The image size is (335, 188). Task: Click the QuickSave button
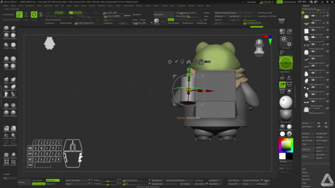point(251,2)
